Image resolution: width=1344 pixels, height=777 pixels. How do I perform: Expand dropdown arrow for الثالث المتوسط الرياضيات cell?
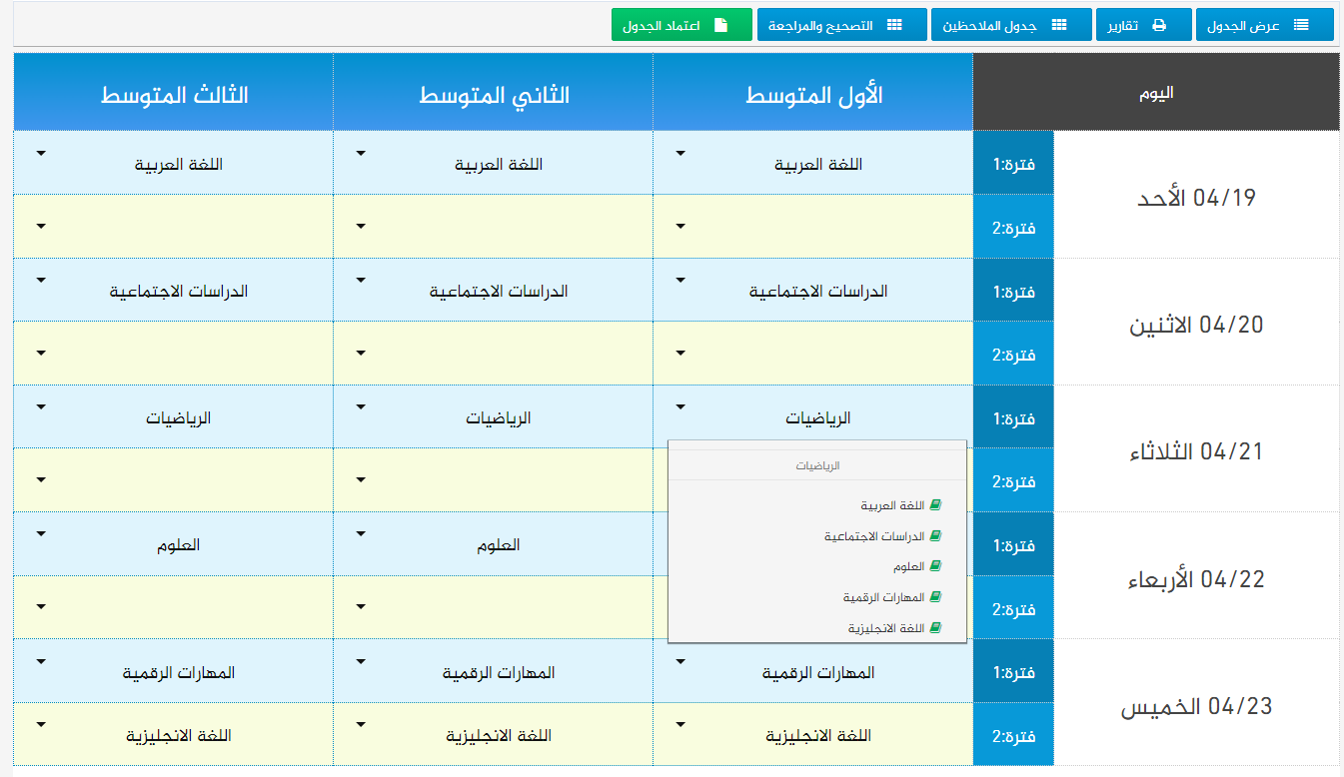click(x=41, y=407)
